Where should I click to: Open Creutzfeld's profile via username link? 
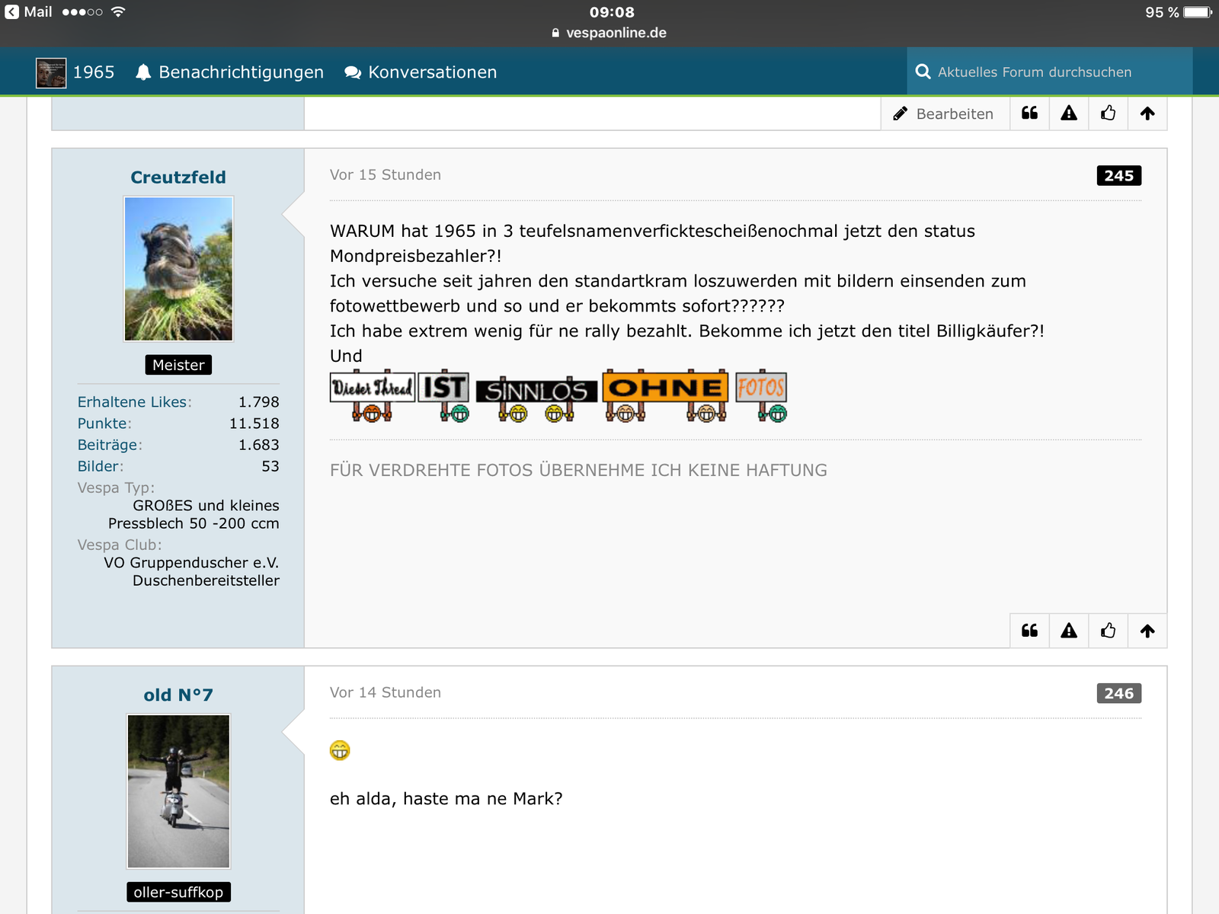pyautogui.click(x=178, y=177)
